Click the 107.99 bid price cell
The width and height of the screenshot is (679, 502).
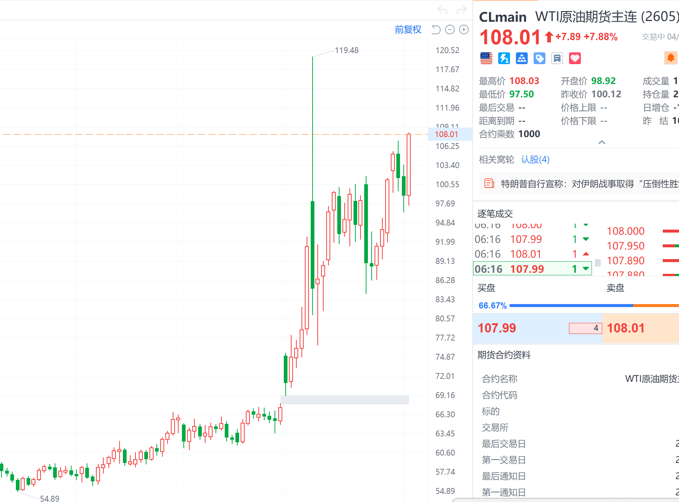pyautogui.click(x=497, y=328)
